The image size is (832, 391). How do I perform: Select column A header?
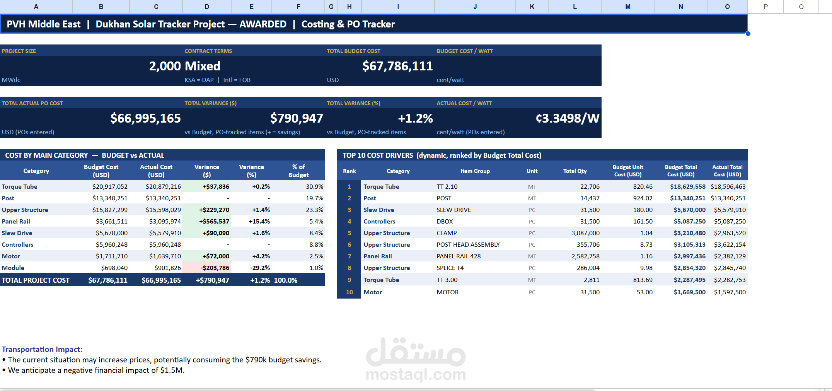tap(36, 7)
